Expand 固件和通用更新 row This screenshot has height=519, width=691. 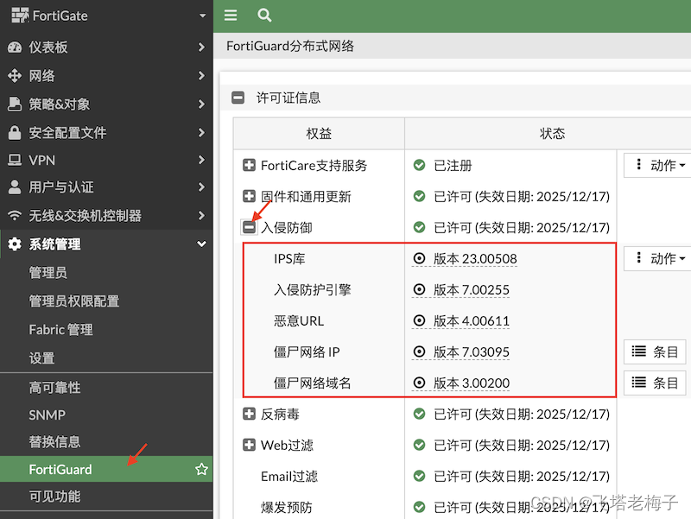pyautogui.click(x=249, y=196)
